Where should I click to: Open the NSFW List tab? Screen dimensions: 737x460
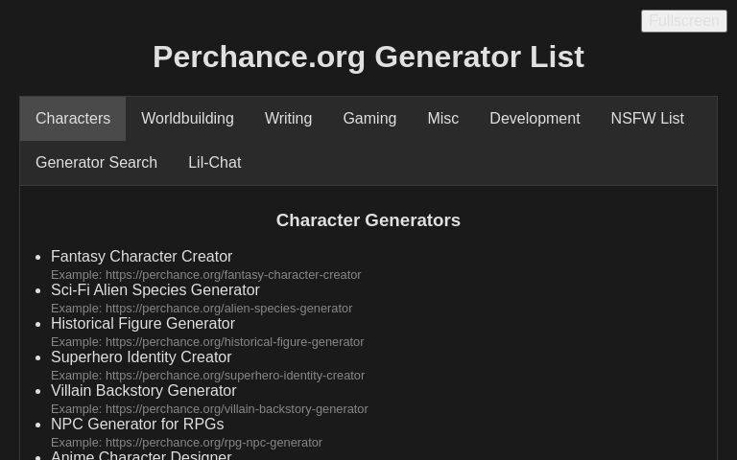647,119
